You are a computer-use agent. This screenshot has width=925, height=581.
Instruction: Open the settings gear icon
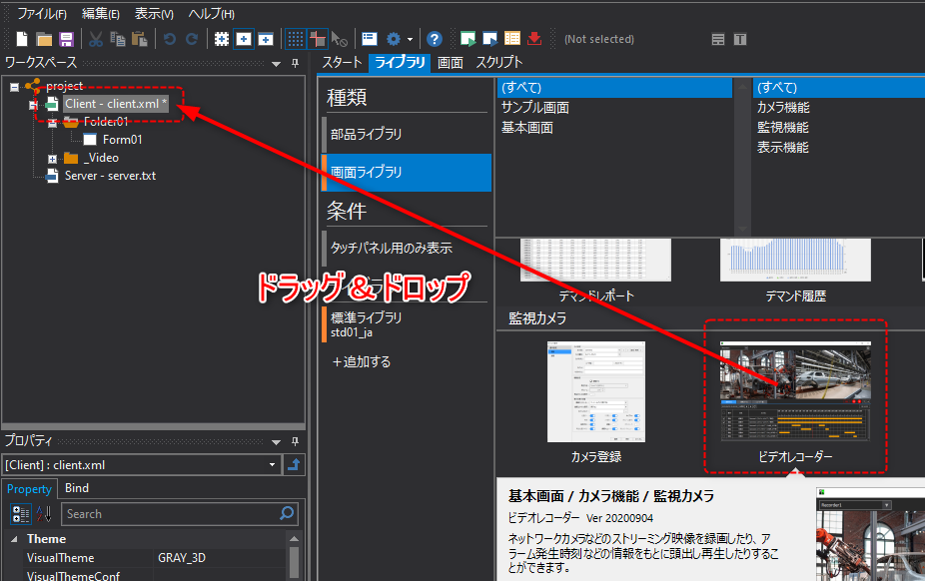pos(391,38)
